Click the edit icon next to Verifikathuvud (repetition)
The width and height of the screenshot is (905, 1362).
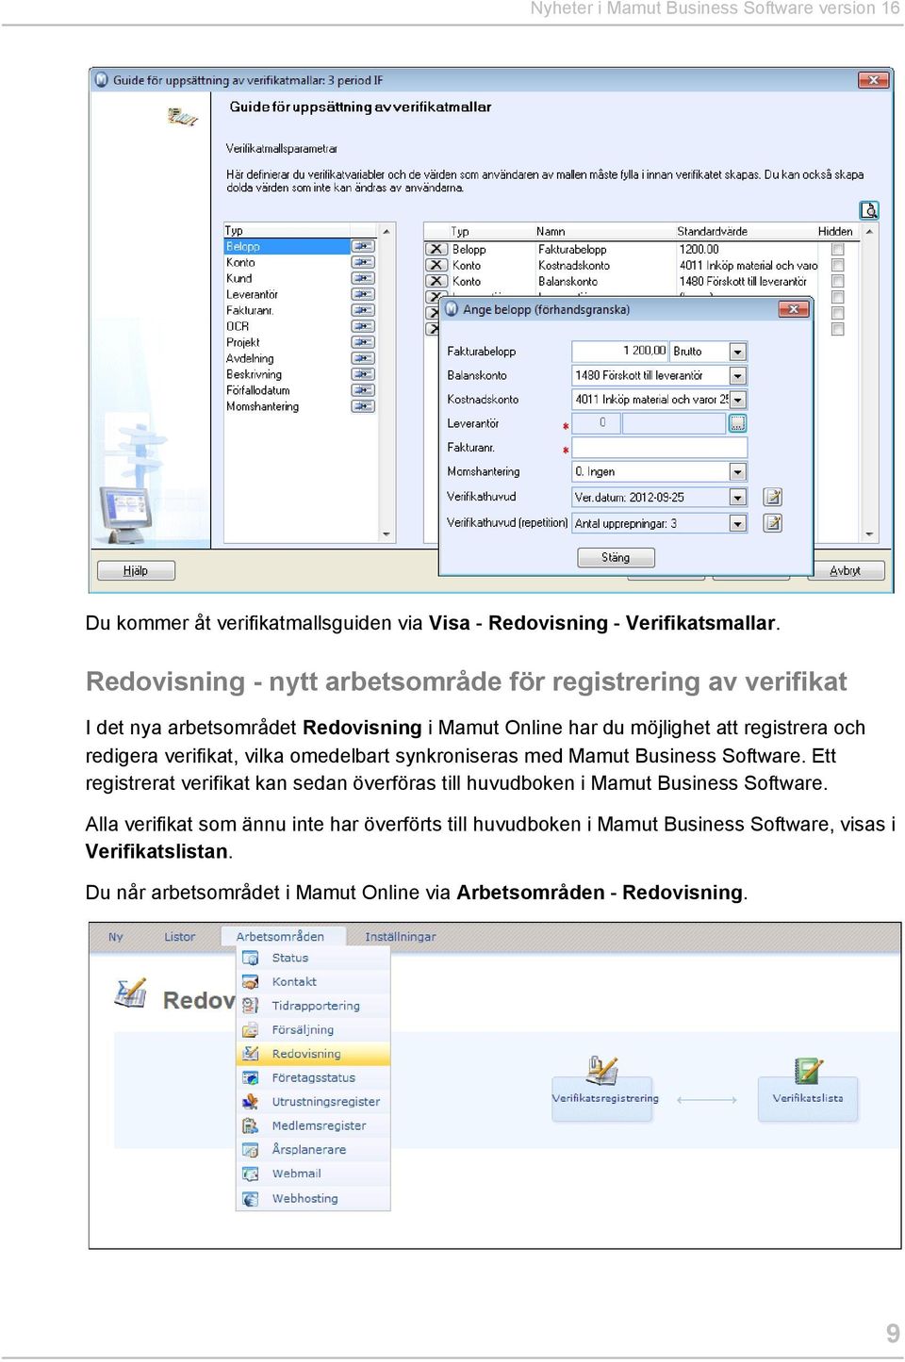click(x=772, y=523)
